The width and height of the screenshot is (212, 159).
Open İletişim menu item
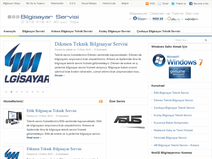click(125, 4)
